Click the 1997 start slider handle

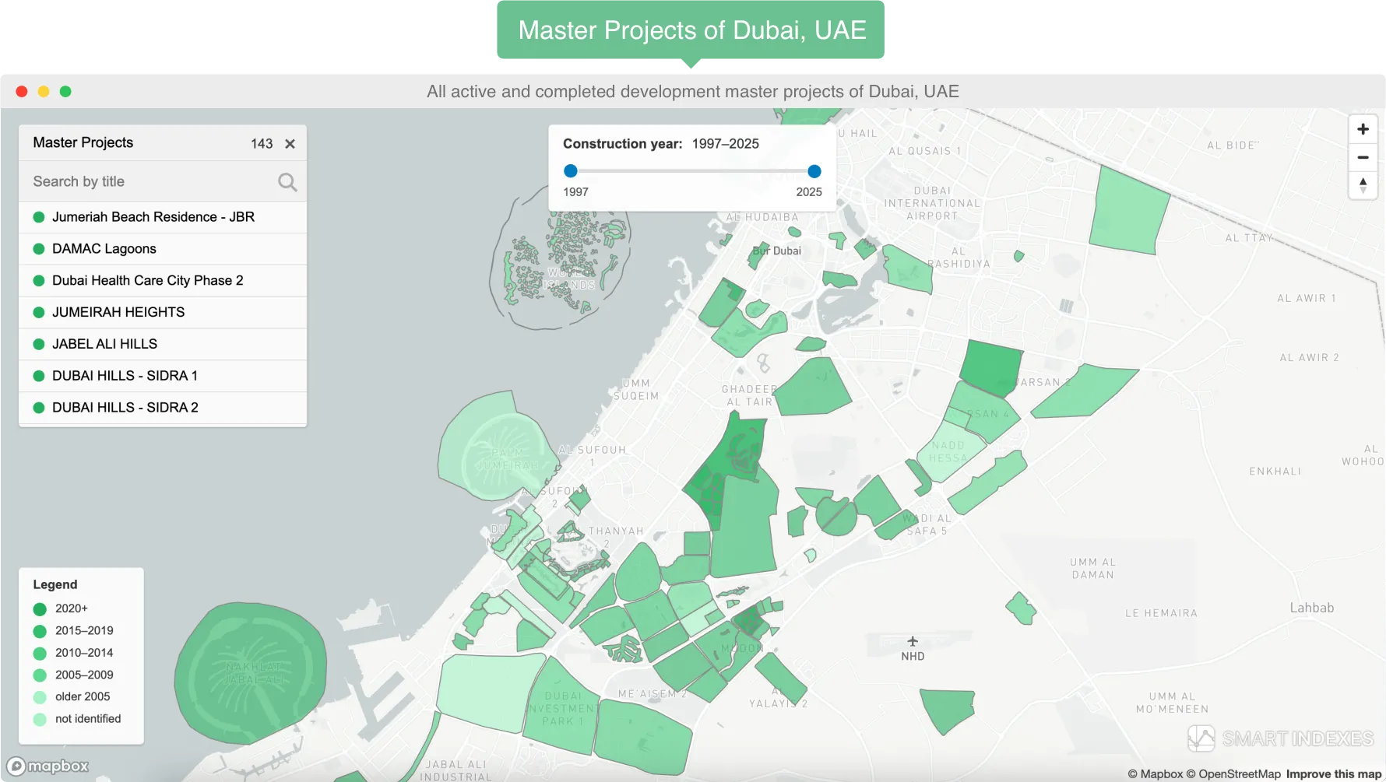click(x=571, y=171)
